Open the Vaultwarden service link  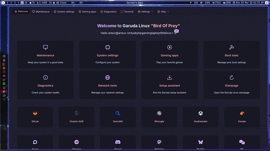200,117
